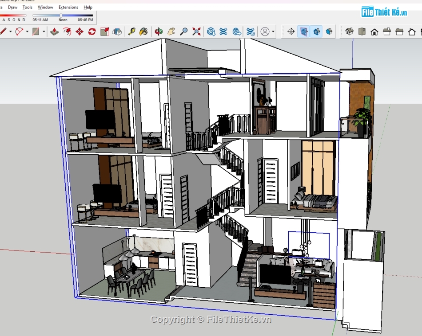The image size is (422, 336).
Task: Select the Paint Bucket tool
Action: coord(144,31)
